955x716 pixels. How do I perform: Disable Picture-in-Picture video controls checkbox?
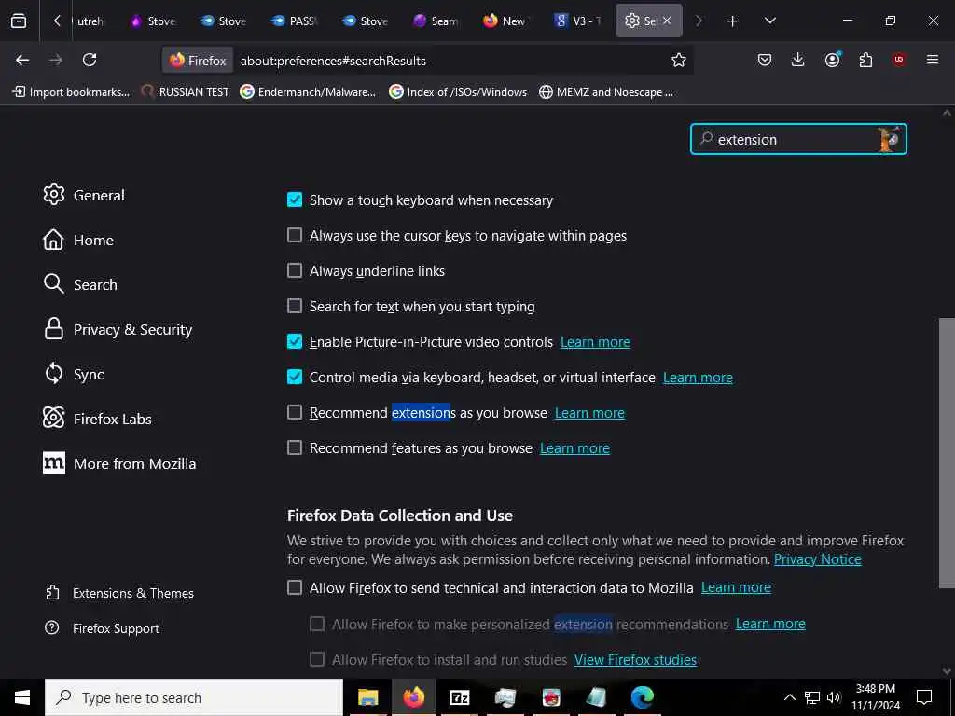295,341
